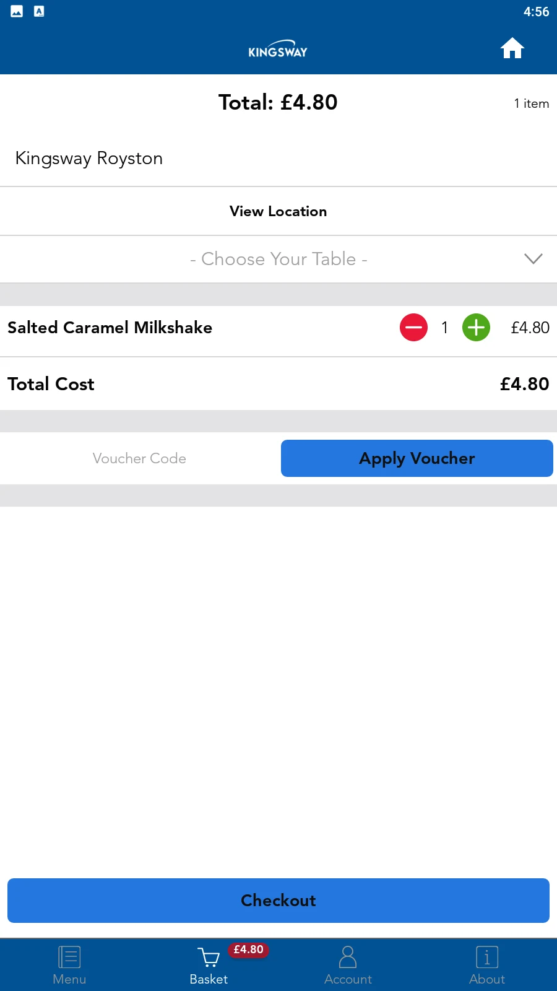Tap the Total £4.80 heading

(x=278, y=102)
